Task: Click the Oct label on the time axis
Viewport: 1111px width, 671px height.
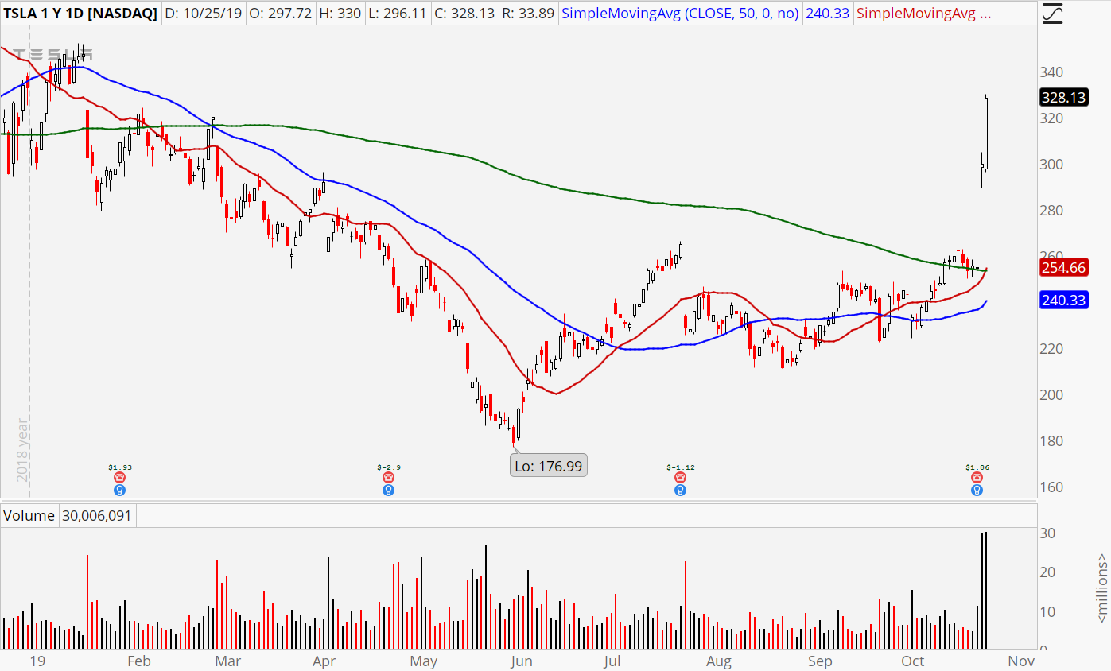Action: click(912, 661)
